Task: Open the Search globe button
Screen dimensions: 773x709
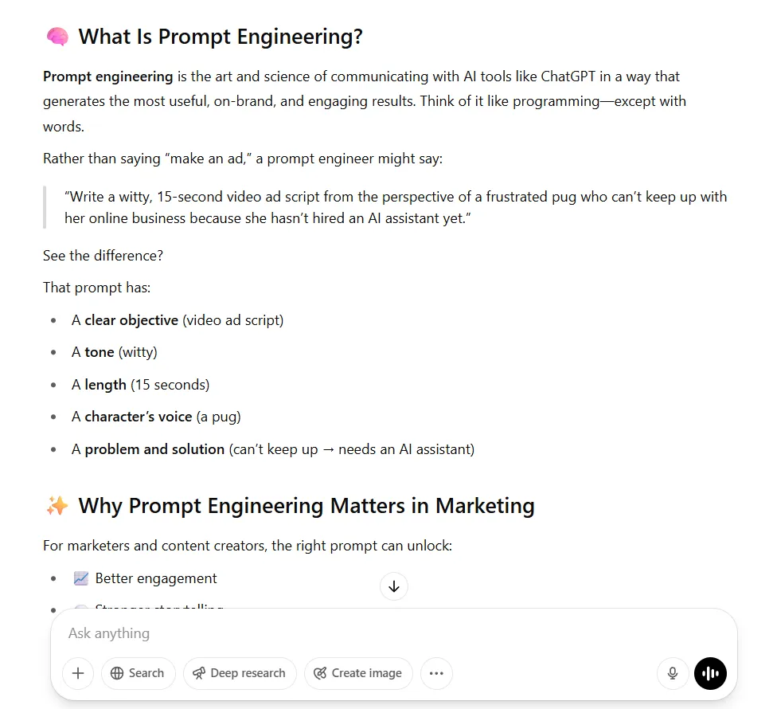Action: (x=138, y=673)
